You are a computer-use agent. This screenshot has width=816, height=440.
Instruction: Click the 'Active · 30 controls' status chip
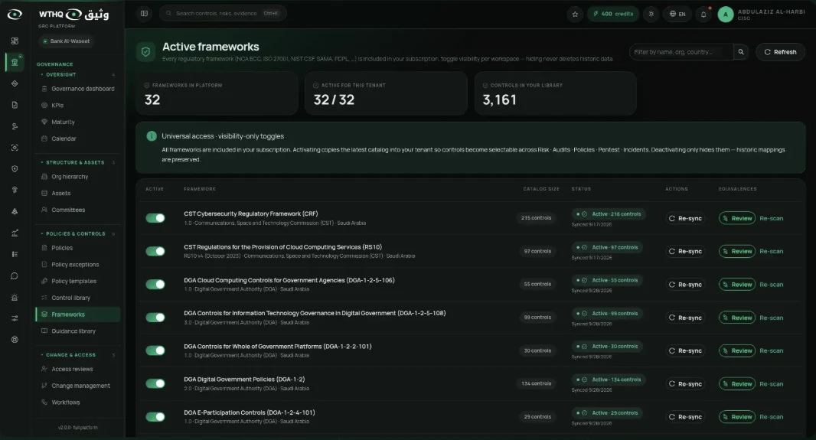pyautogui.click(x=609, y=347)
